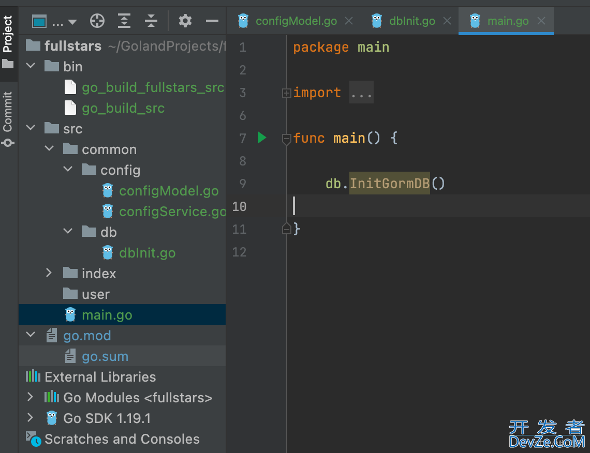
Task: Click the Expand All toolbar icon
Action: [124, 21]
